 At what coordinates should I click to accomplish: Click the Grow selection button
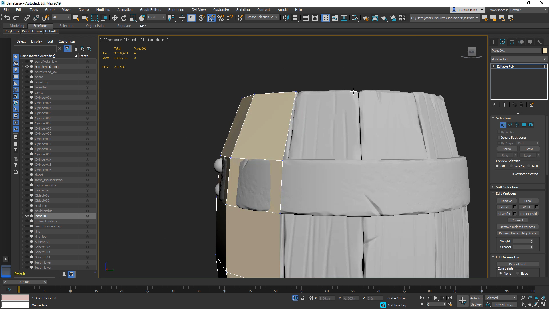coord(529,149)
